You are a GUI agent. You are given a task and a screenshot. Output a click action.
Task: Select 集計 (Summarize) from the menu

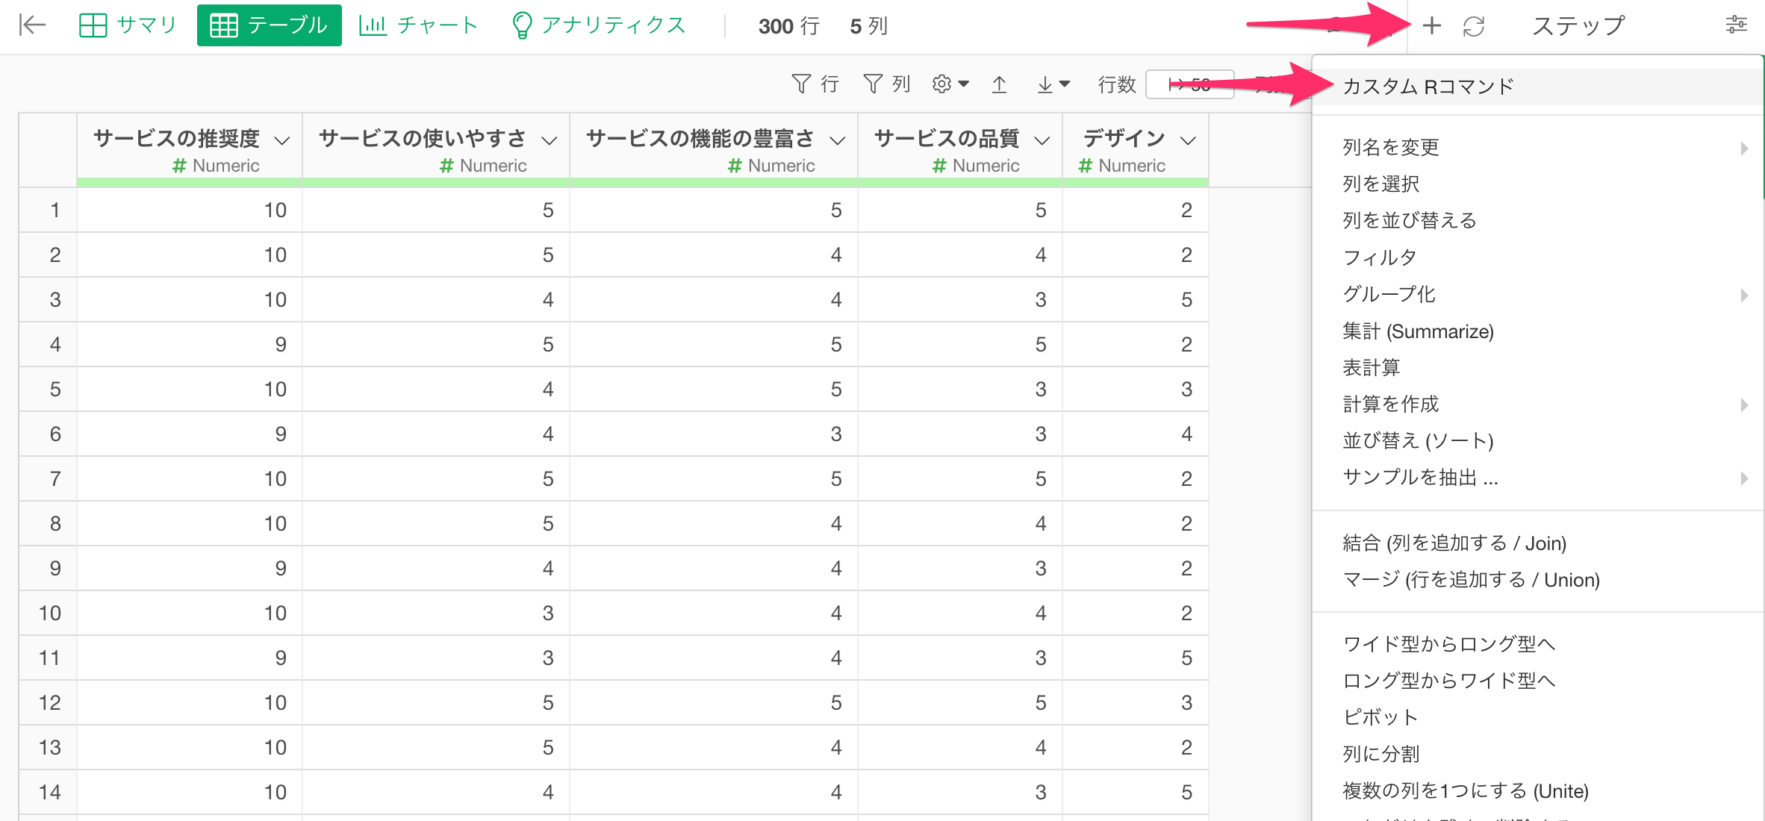coord(1537,331)
